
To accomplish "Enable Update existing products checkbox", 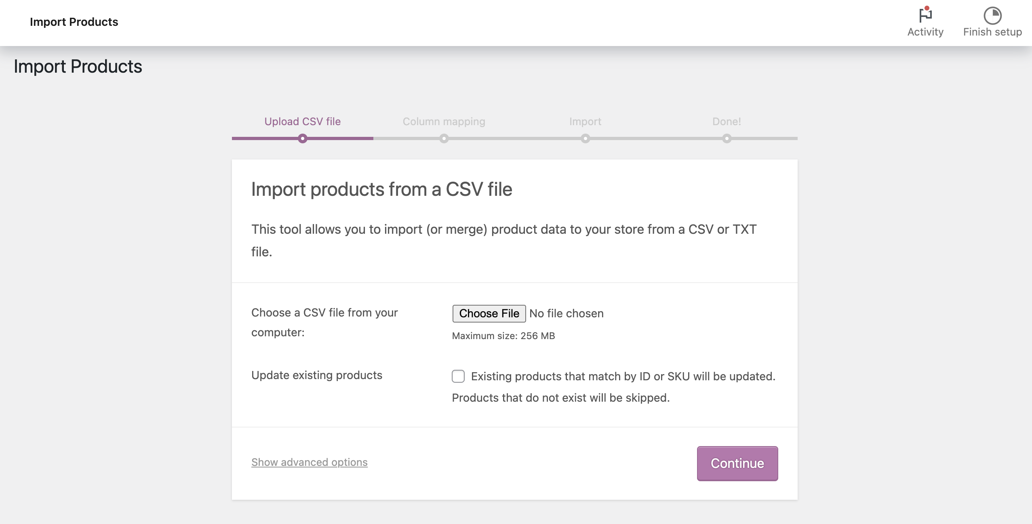I will (458, 375).
